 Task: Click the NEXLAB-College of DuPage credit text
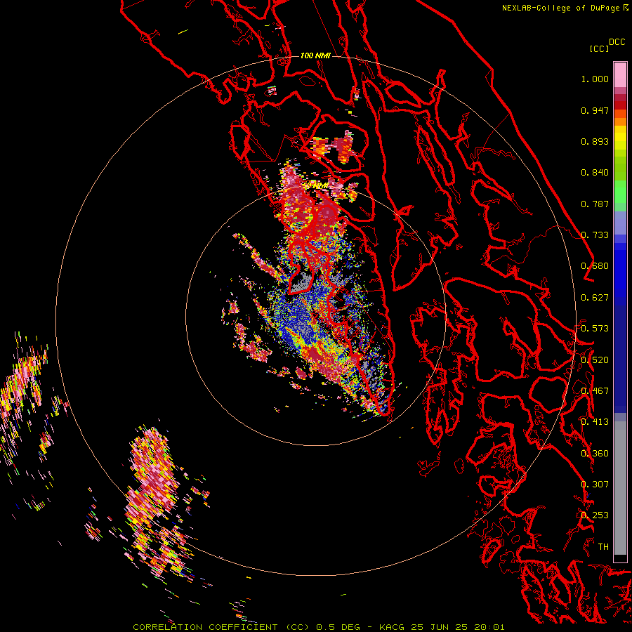tap(560, 8)
